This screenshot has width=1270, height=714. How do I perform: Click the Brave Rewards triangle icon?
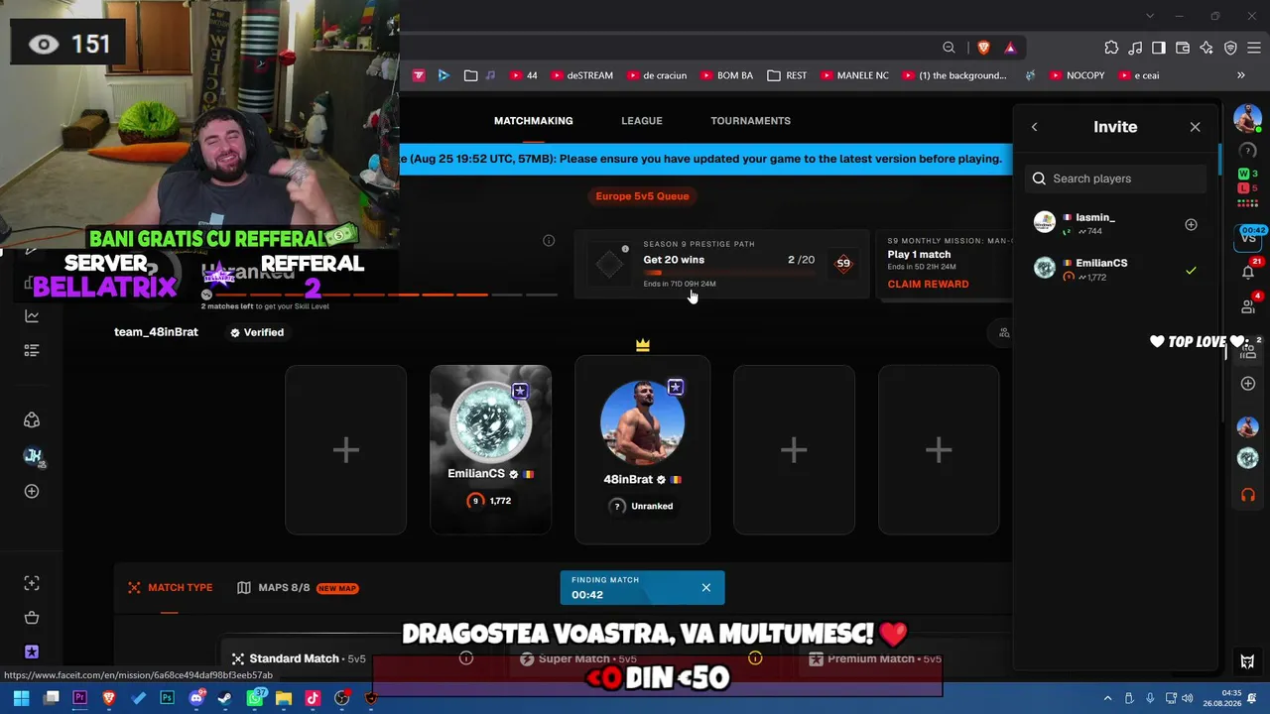click(x=1010, y=48)
